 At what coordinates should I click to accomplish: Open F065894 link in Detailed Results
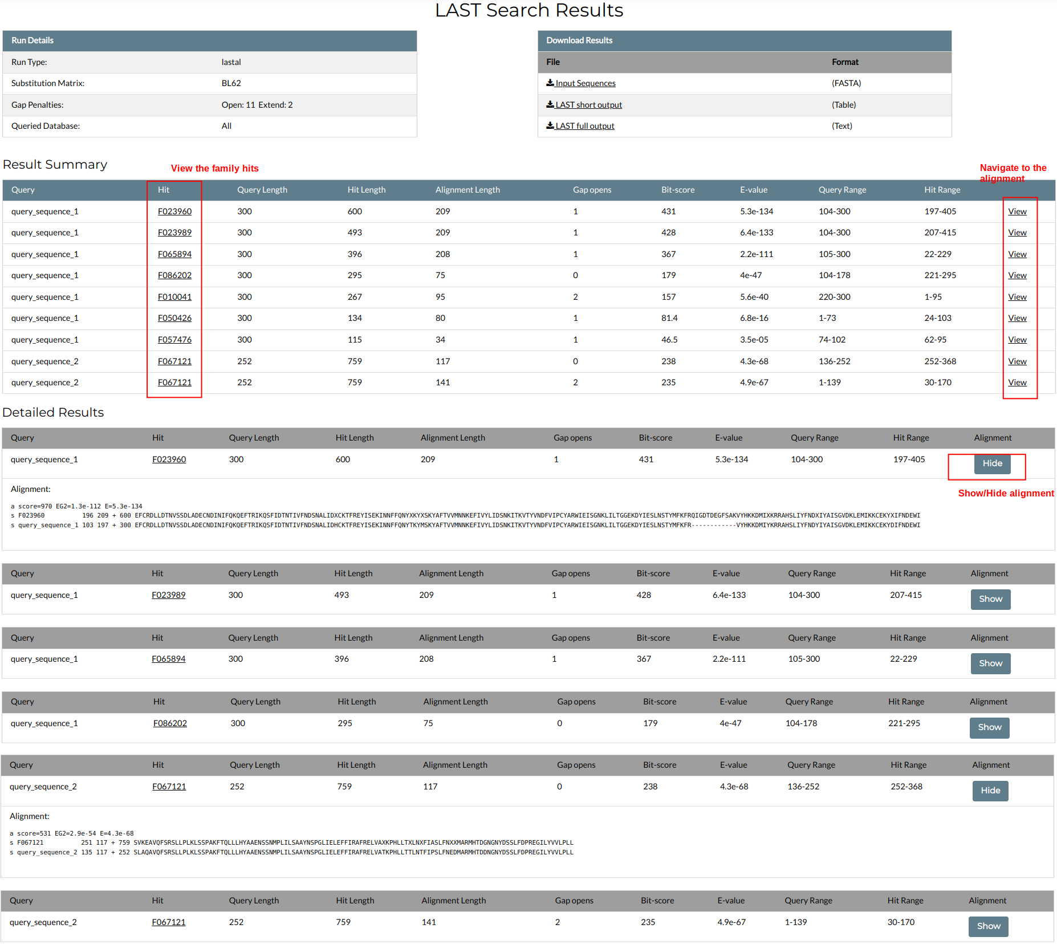tap(168, 659)
